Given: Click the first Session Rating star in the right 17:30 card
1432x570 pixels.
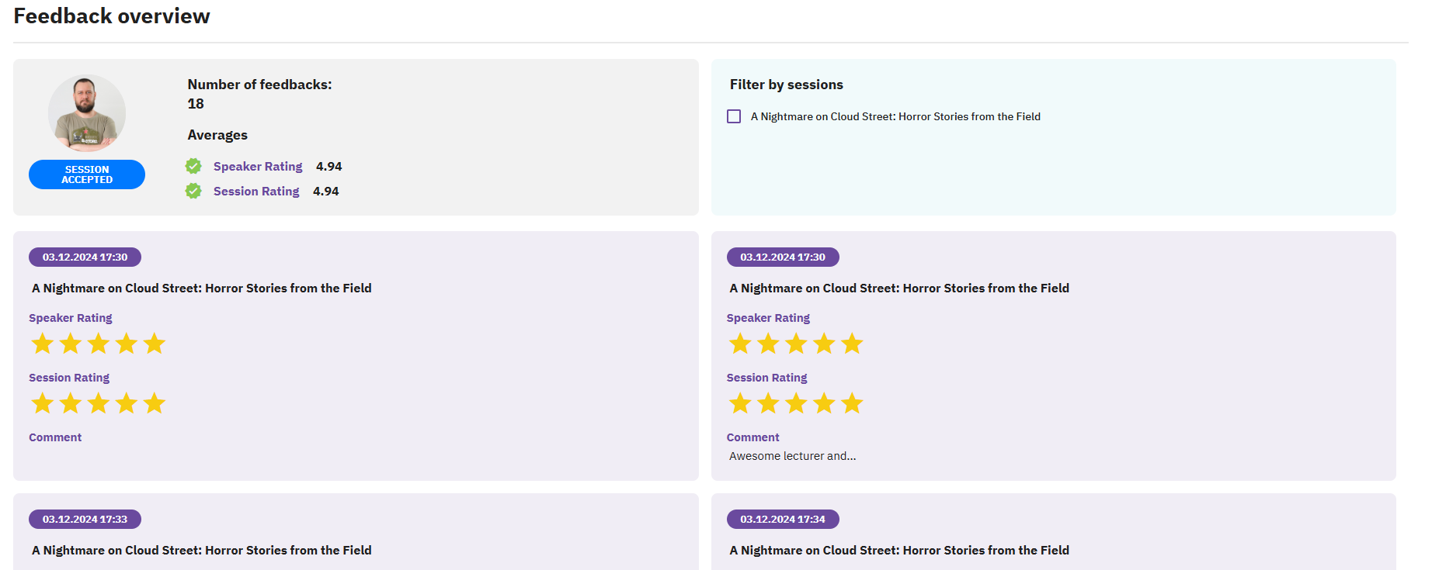Looking at the screenshot, I should (740, 403).
